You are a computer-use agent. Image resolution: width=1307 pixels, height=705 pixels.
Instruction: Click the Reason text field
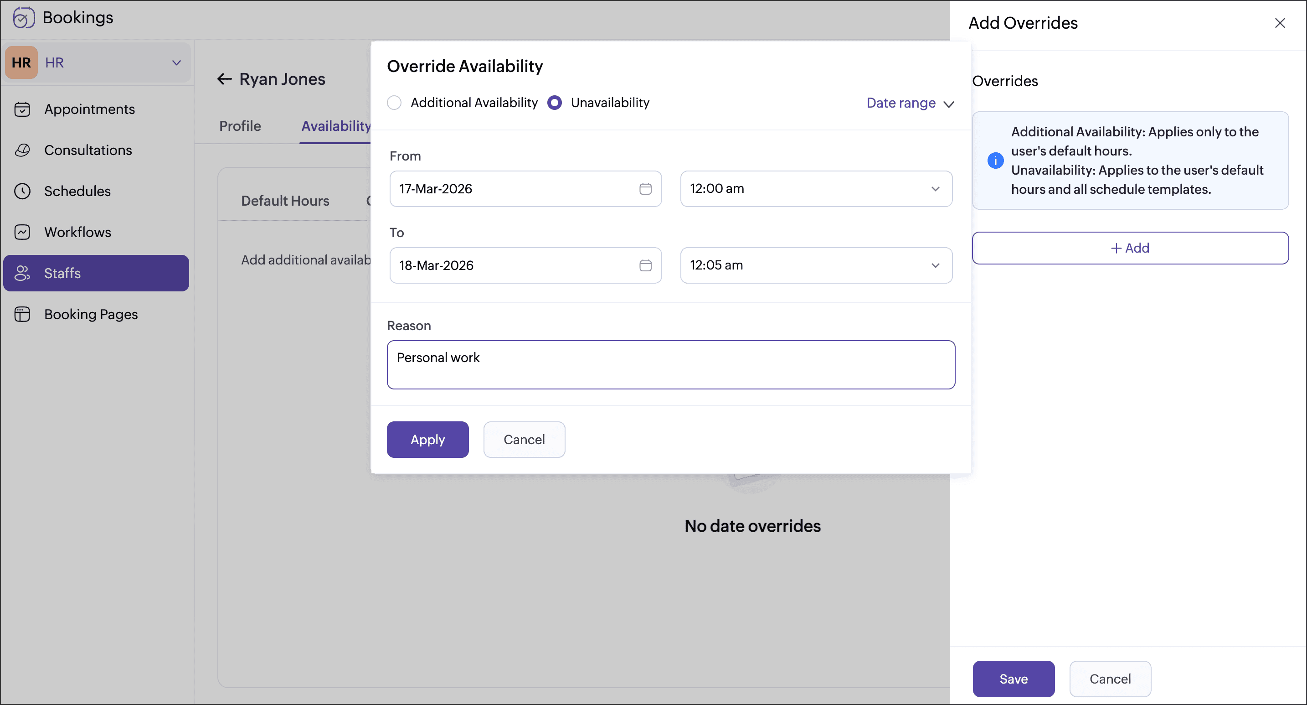point(670,365)
